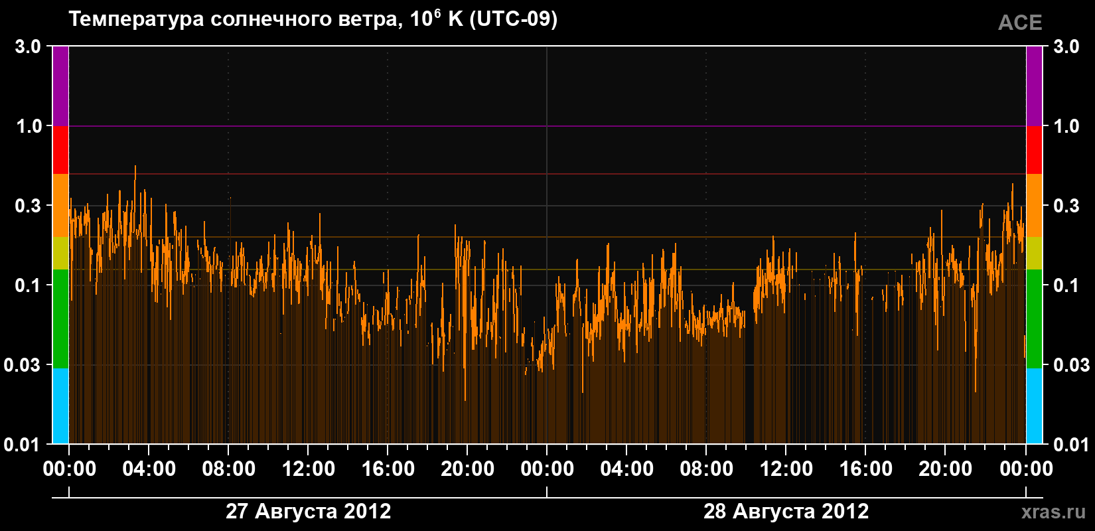The image size is (1095, 531).
Task: Click the "0.1" value on the left axis
Action: 29,285
